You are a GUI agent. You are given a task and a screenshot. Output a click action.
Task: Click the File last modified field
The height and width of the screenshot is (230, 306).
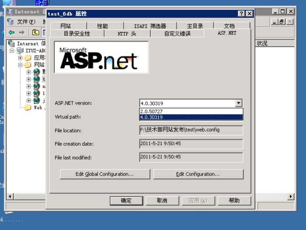191,157
